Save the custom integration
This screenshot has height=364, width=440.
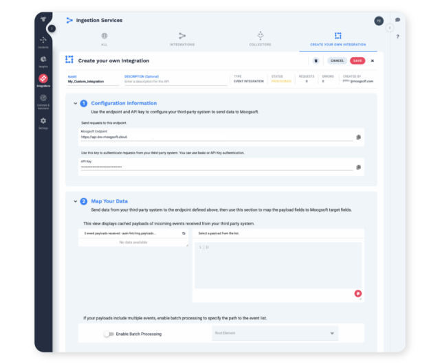click(x=357, y=60)
